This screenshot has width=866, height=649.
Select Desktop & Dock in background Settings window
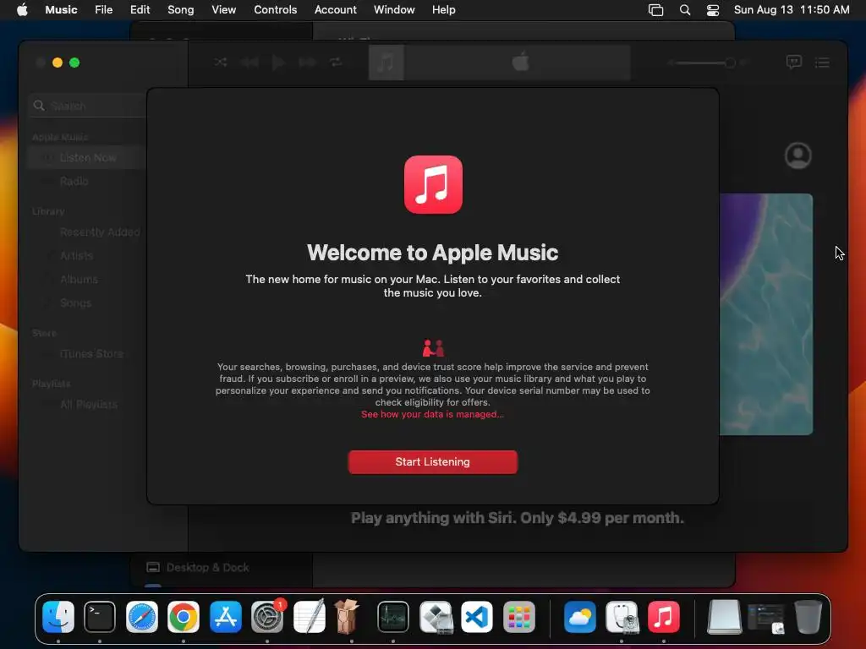(x=208, y=567)
